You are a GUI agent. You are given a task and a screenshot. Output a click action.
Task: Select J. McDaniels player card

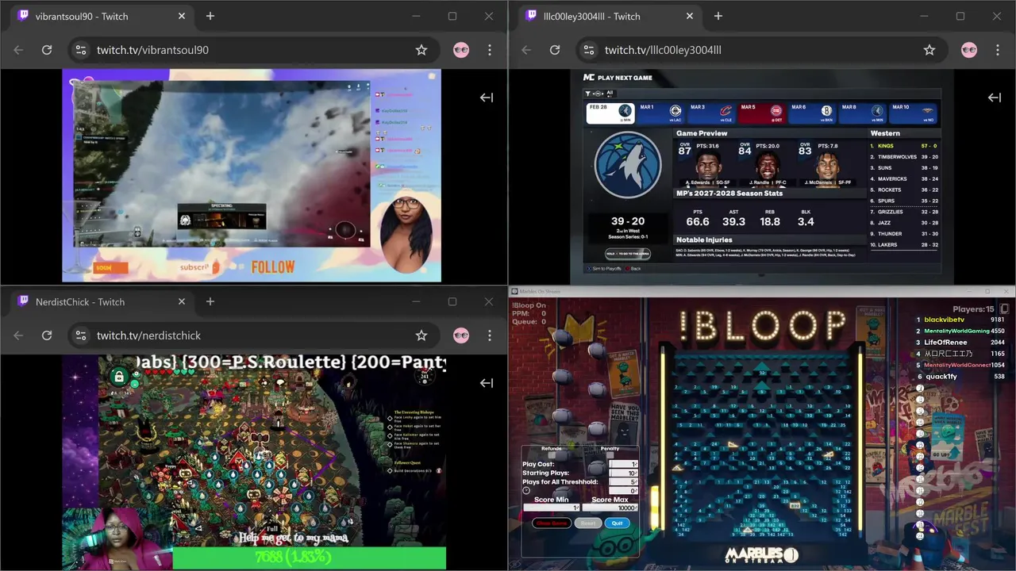coord(827,163)
